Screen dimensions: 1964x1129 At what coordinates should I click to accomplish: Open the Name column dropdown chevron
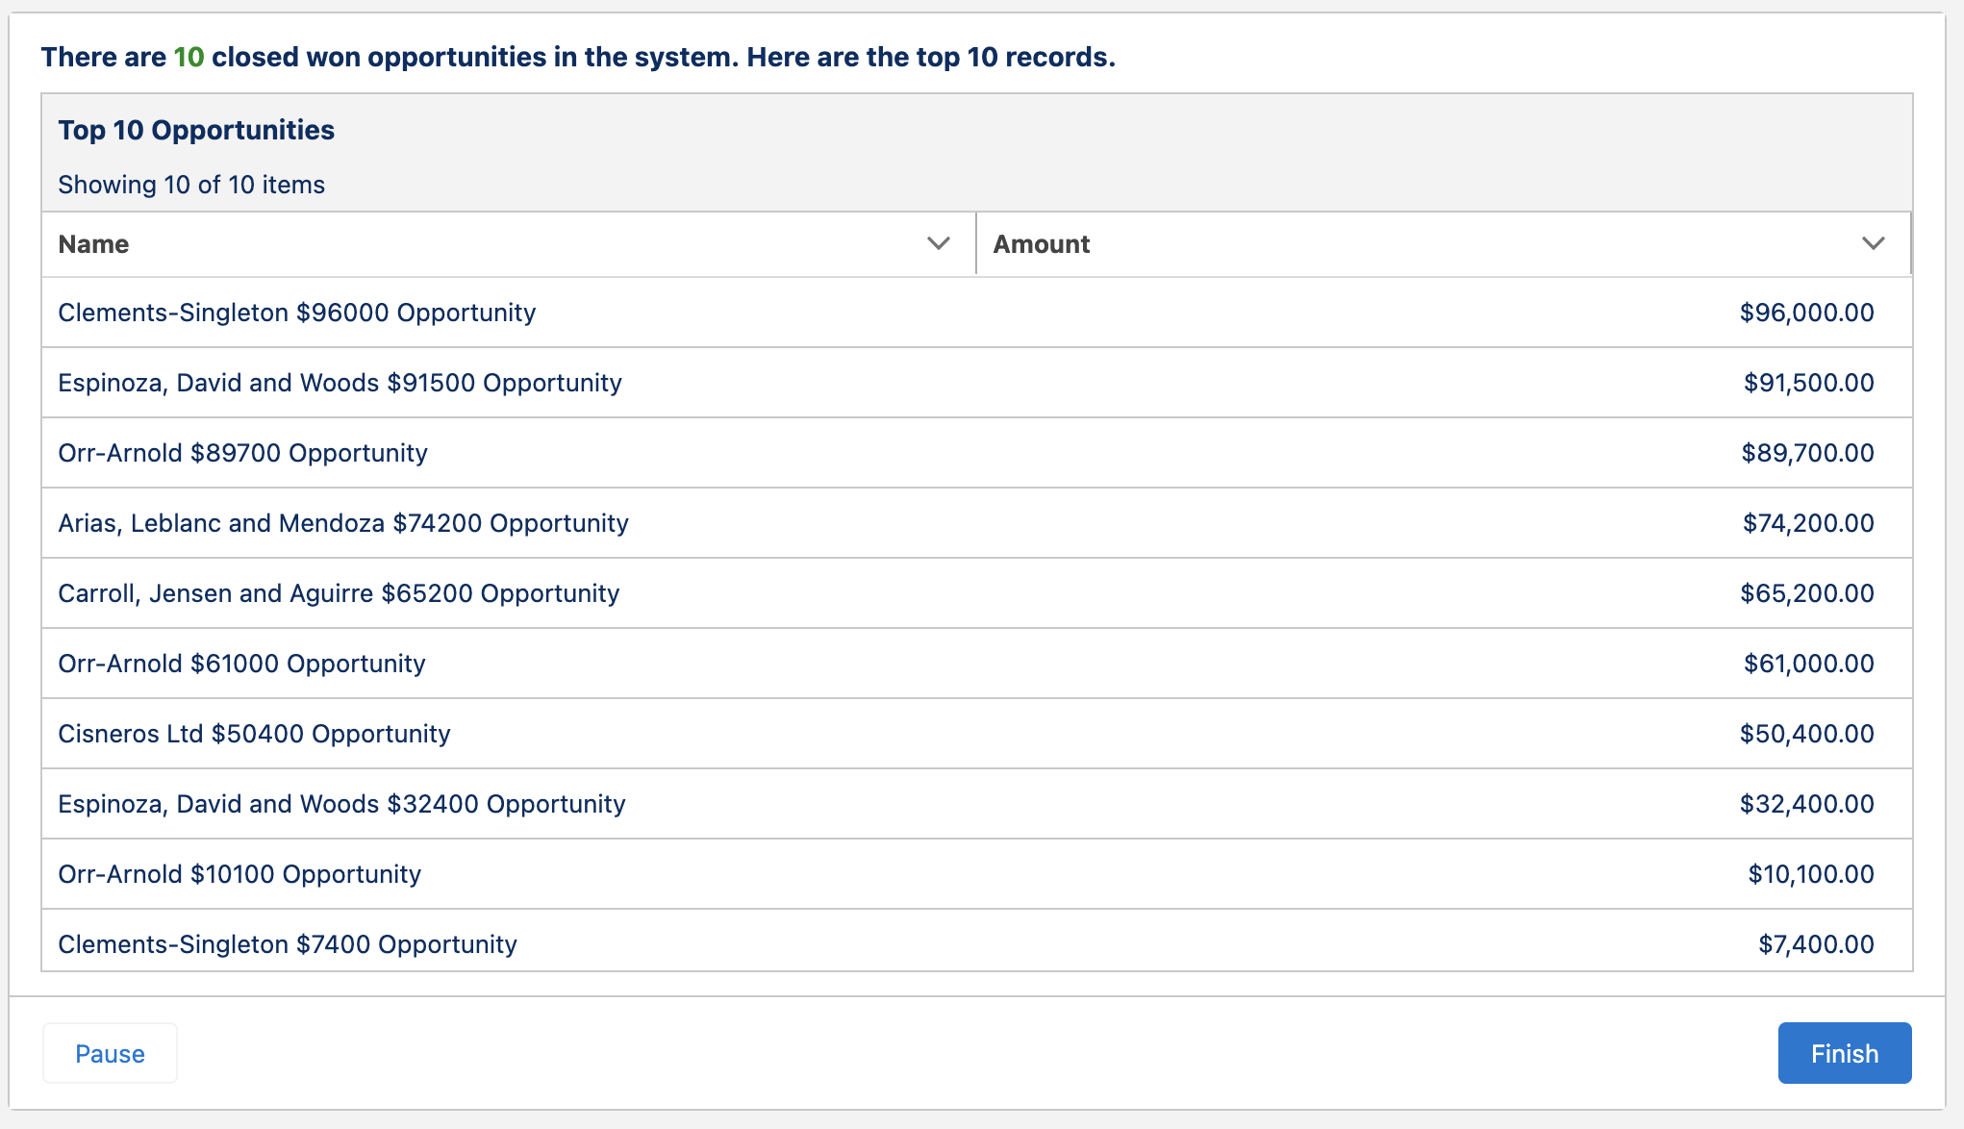point(938,243)
